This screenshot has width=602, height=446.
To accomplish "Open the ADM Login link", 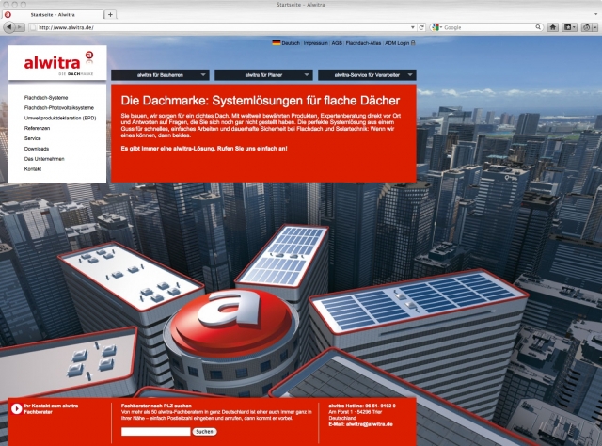I will point(397,43).
